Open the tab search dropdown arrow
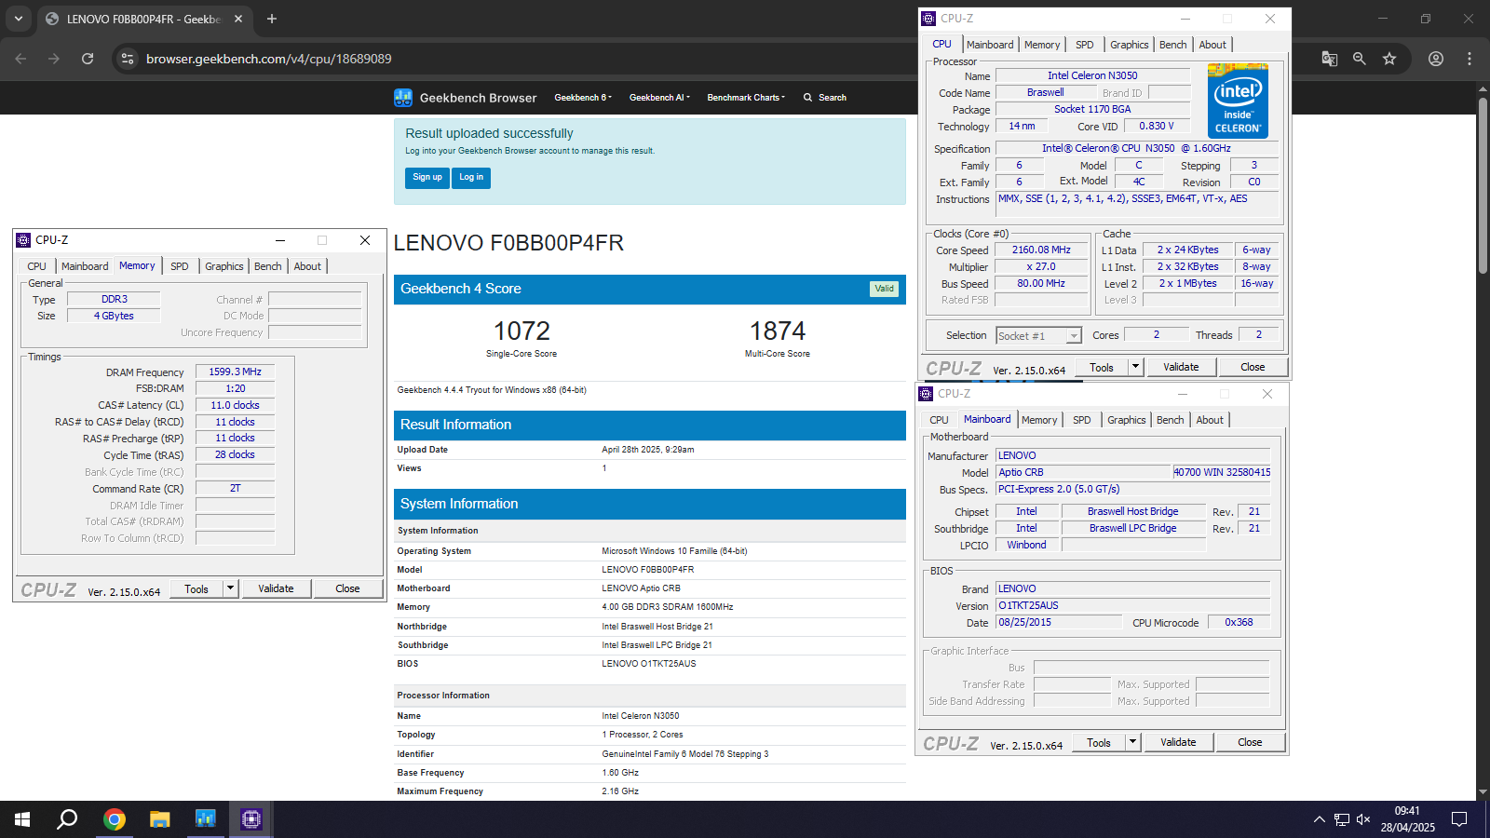The image size is (1490, 838). [19, 19]
